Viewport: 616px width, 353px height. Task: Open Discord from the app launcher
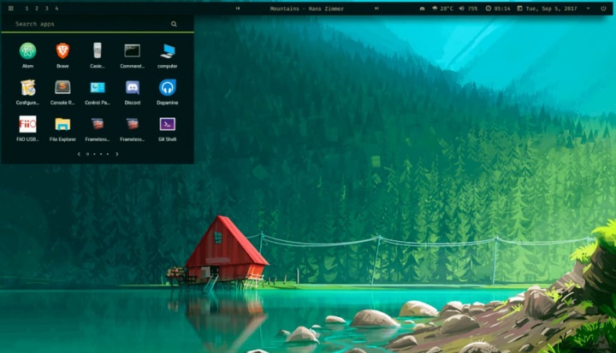click(x=133, y=87)
